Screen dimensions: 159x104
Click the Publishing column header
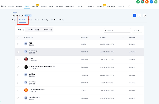coord(132,38)
